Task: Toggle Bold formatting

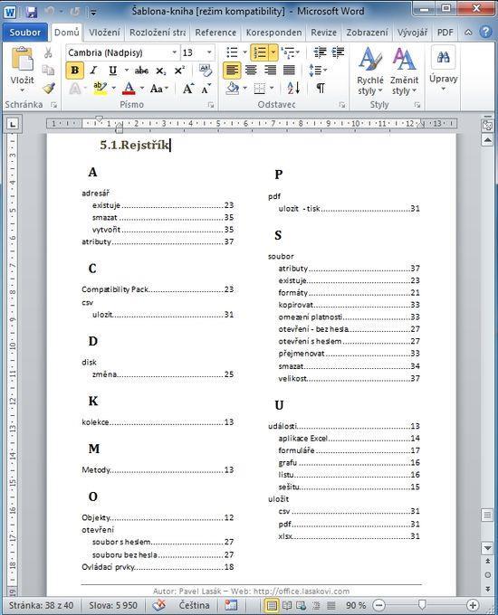Action: (74, 71)
